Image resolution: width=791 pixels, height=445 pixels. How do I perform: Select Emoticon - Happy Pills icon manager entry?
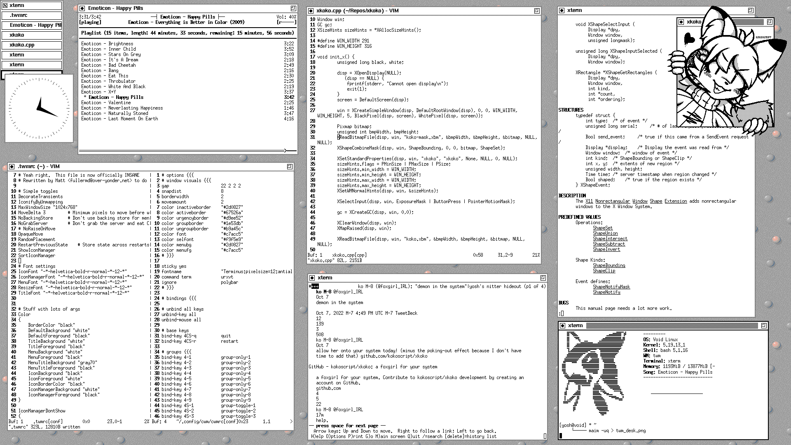coord(35,25)
